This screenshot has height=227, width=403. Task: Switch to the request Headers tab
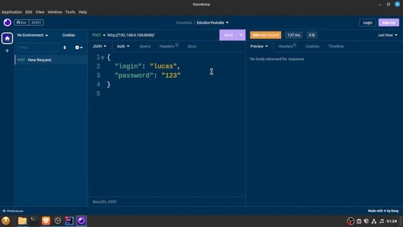tap(169, 46)
